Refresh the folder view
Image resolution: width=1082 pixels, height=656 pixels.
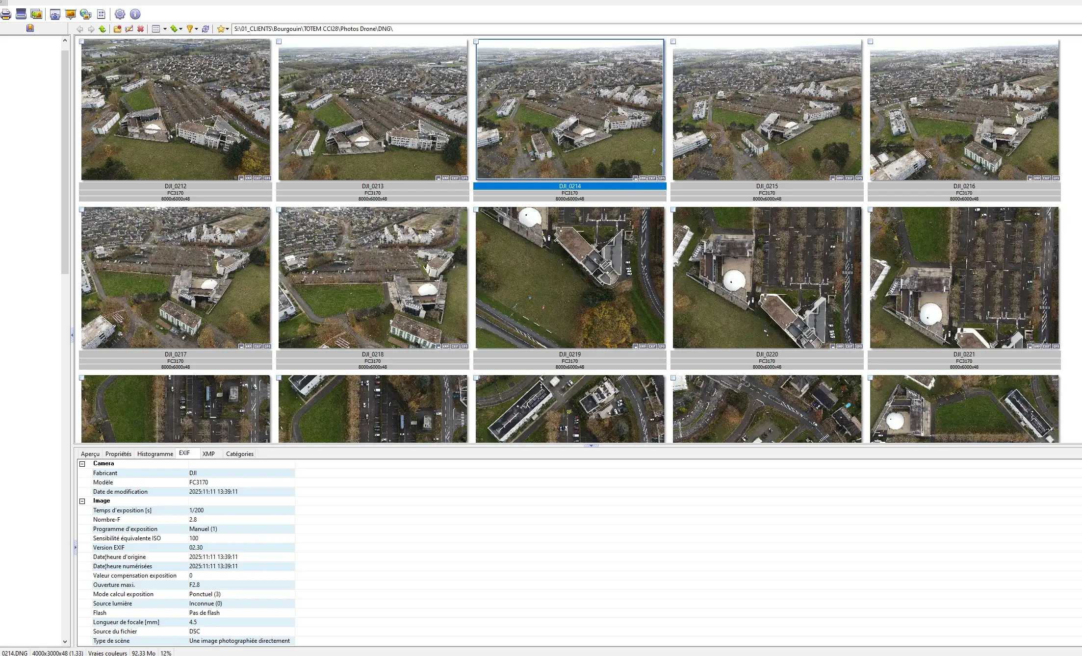point(206,29)
